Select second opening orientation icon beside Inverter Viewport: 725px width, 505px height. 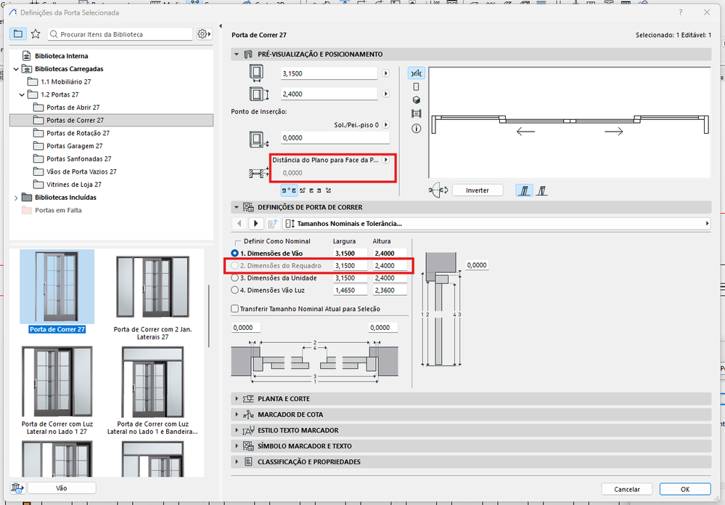(541, 190)
